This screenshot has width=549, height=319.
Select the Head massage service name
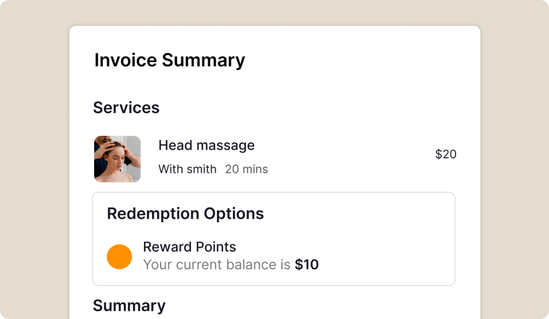pos(206,146)
